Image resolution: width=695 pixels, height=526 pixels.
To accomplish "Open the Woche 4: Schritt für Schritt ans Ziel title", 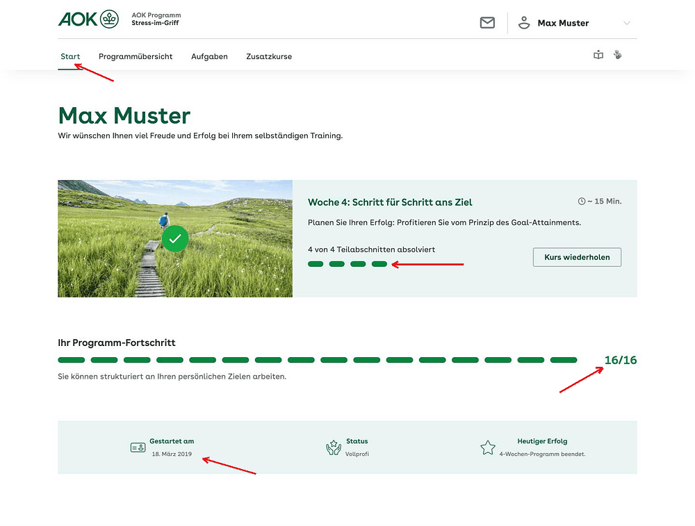I will [x=390, y=202].
